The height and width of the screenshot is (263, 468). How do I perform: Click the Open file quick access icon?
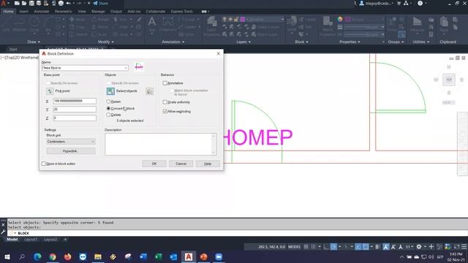[x=24, y=3]
